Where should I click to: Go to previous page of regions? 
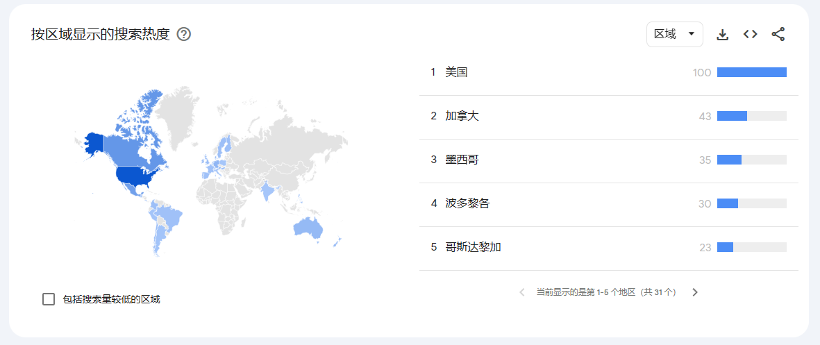pyautogui.click(x=521, y=292)
